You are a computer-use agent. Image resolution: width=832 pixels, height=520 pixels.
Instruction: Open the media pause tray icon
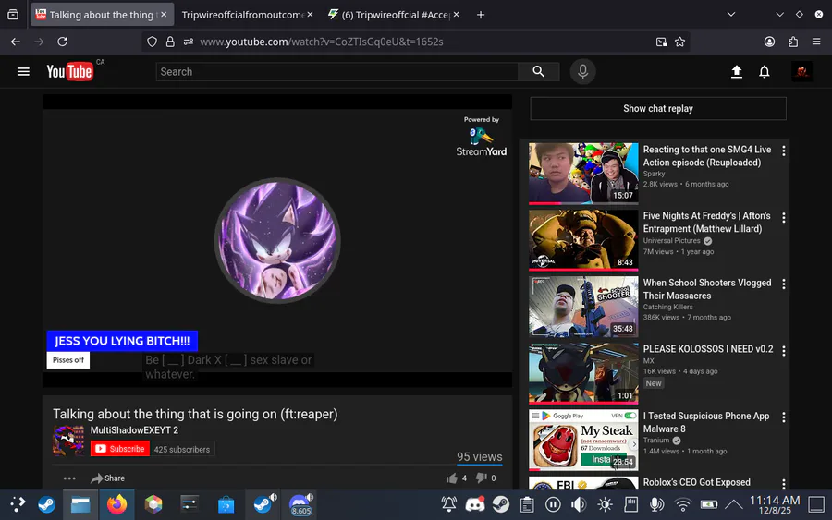pos(553,504)
